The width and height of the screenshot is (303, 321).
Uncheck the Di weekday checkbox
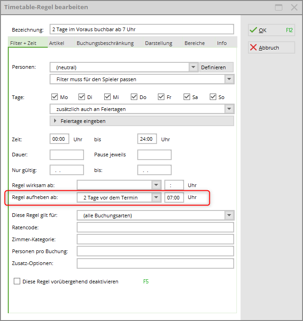click(82, 97)
